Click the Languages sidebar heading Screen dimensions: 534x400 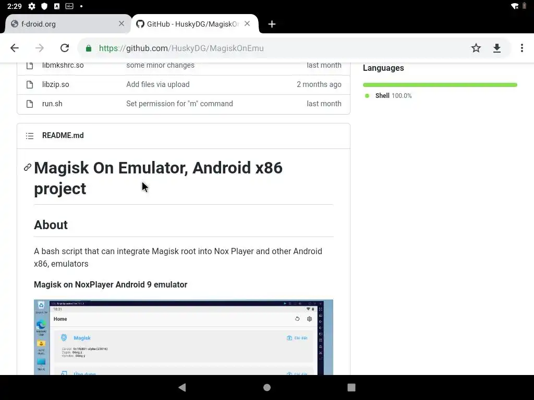coord(383,68)
